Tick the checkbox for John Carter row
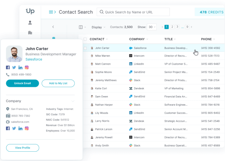Viewport: 225px width, 161px height. [x=85, y=48]
